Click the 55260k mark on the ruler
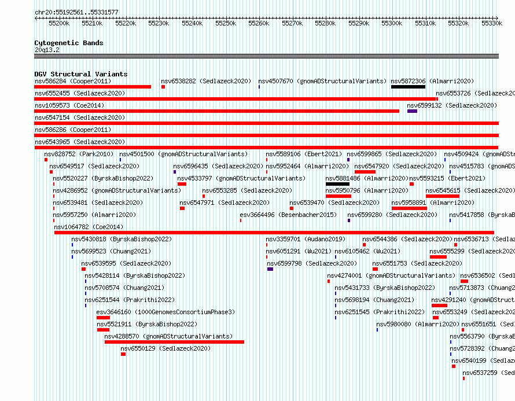This screenshot has height=401, width=515. tap(259, 23)
